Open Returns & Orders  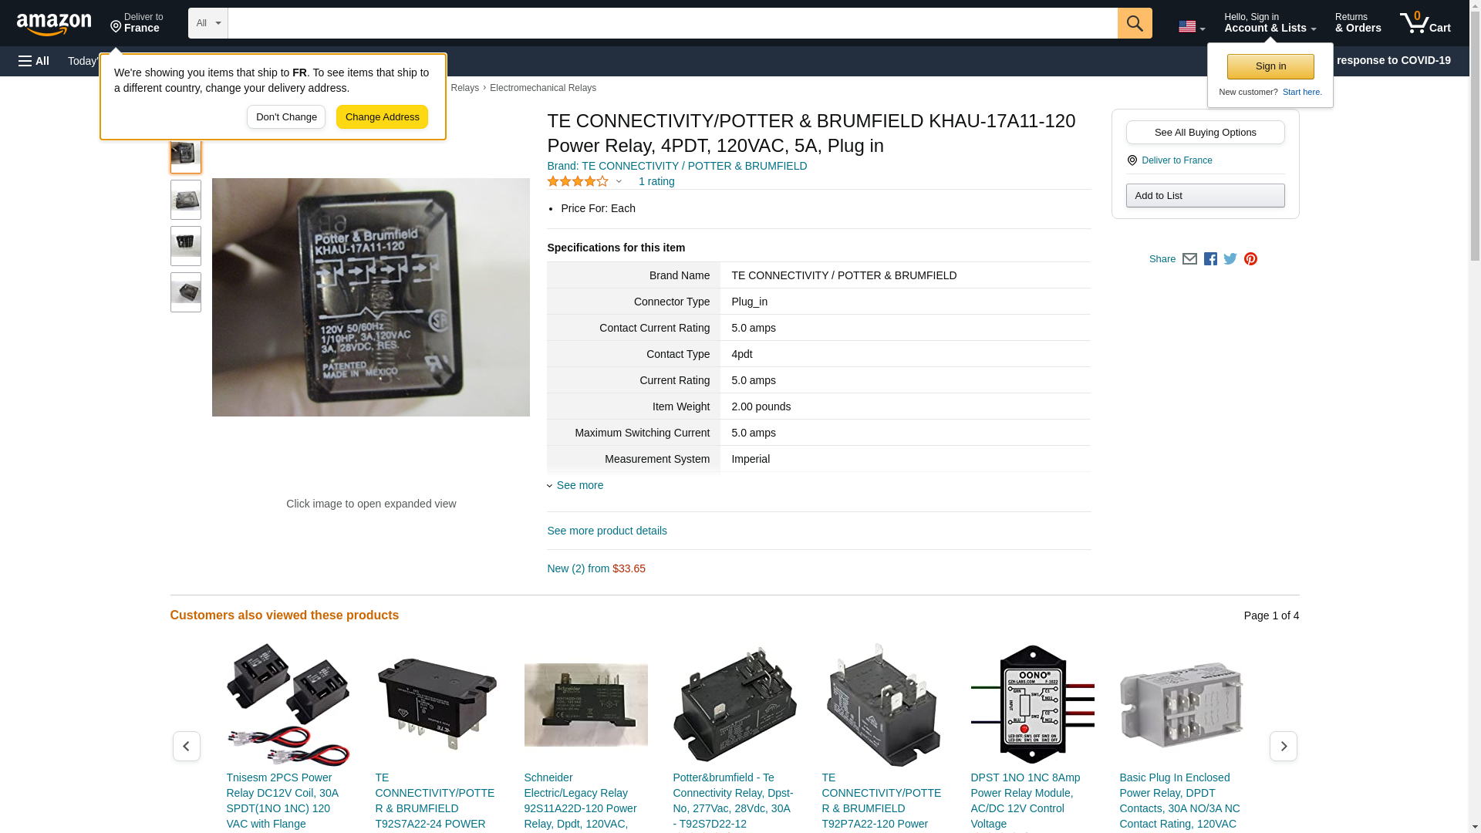tap(1358, 23)
